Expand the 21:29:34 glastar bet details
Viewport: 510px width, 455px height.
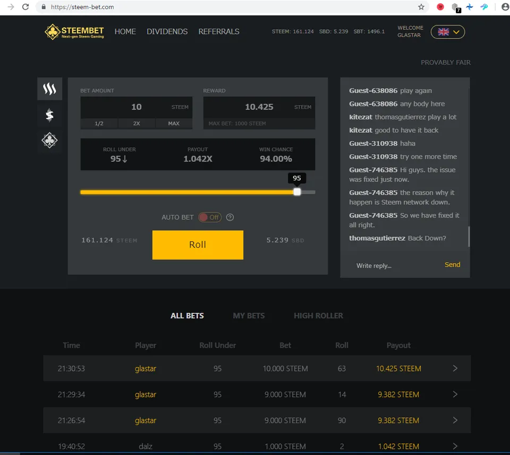point(455,394)
